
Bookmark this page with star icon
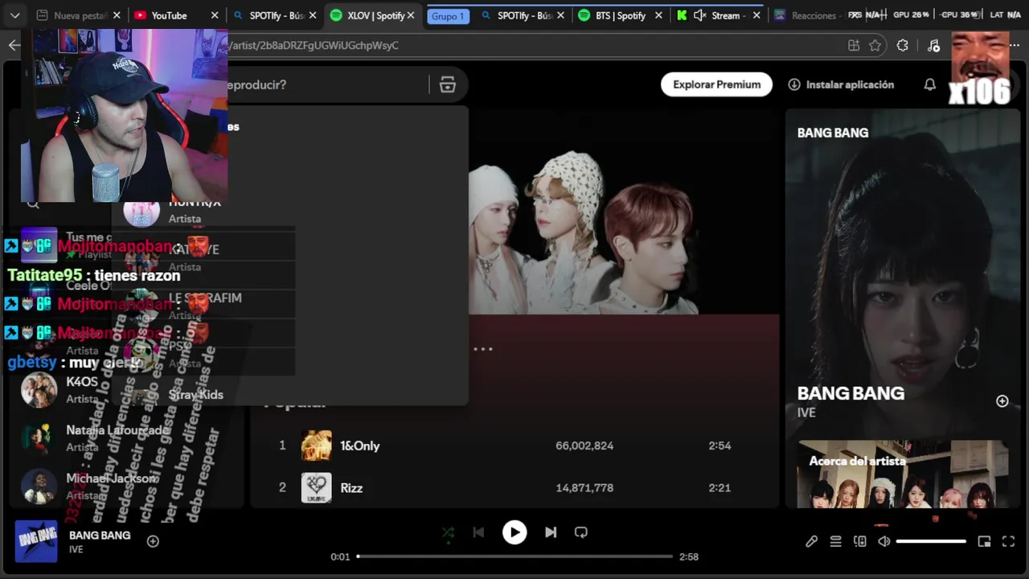(x=875, y=46)
